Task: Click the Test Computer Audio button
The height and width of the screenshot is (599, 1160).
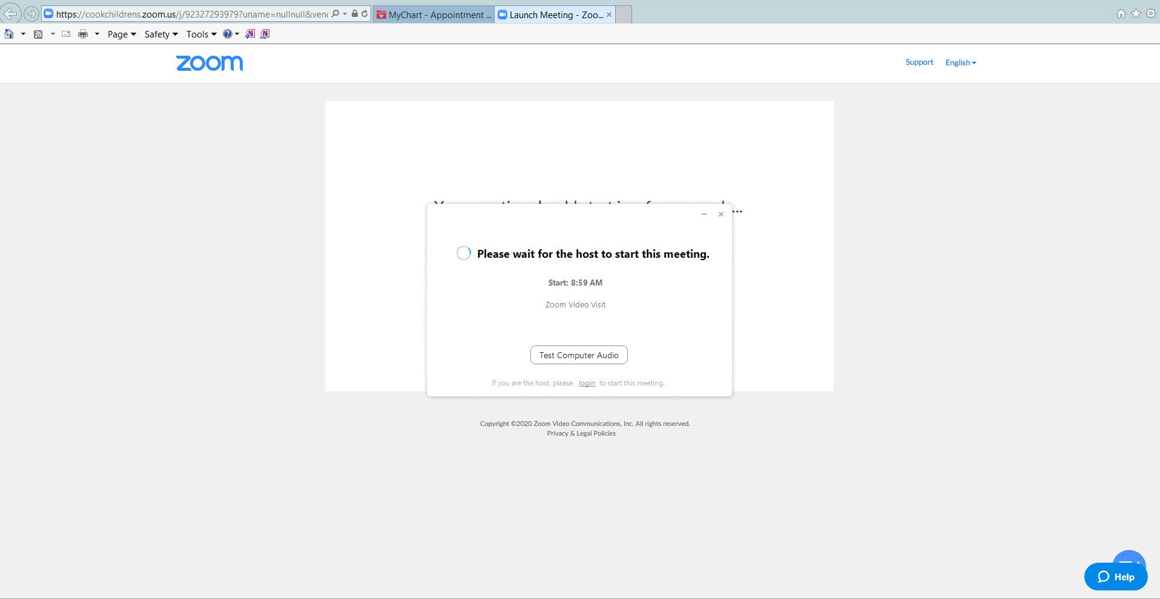Action: tap(579, 355)
